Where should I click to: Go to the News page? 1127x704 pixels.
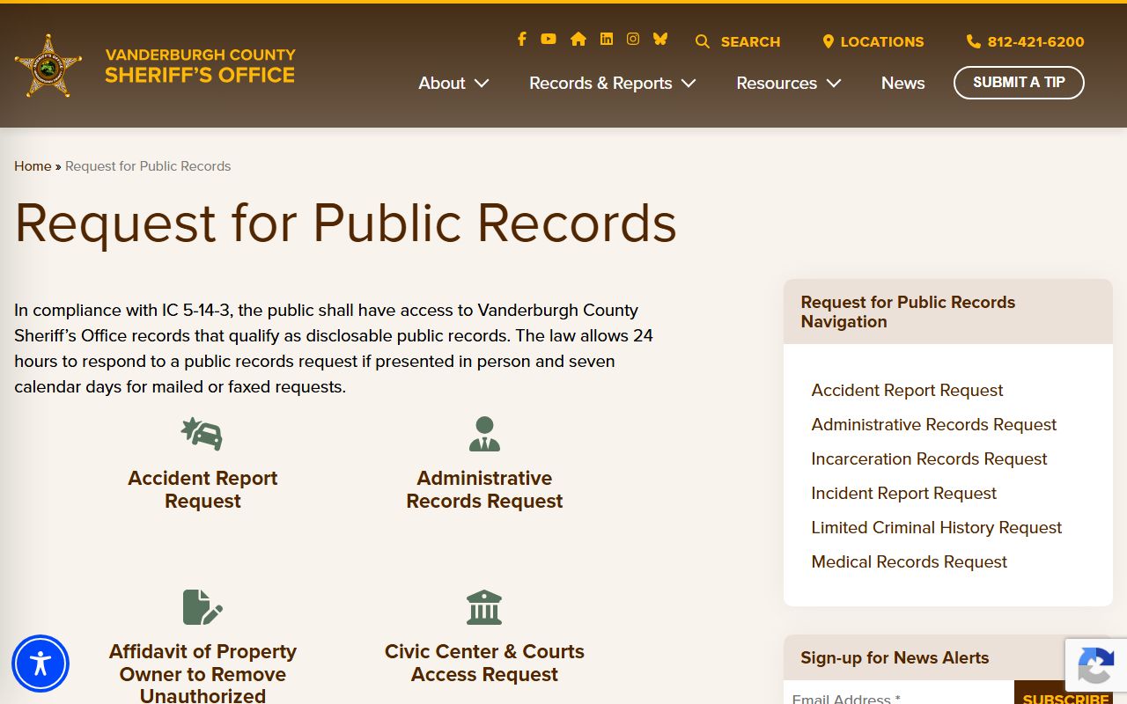click(x=903, y=83)
